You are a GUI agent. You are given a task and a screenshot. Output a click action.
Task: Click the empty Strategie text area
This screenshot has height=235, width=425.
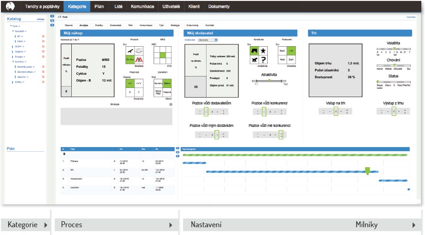point(116,116)
